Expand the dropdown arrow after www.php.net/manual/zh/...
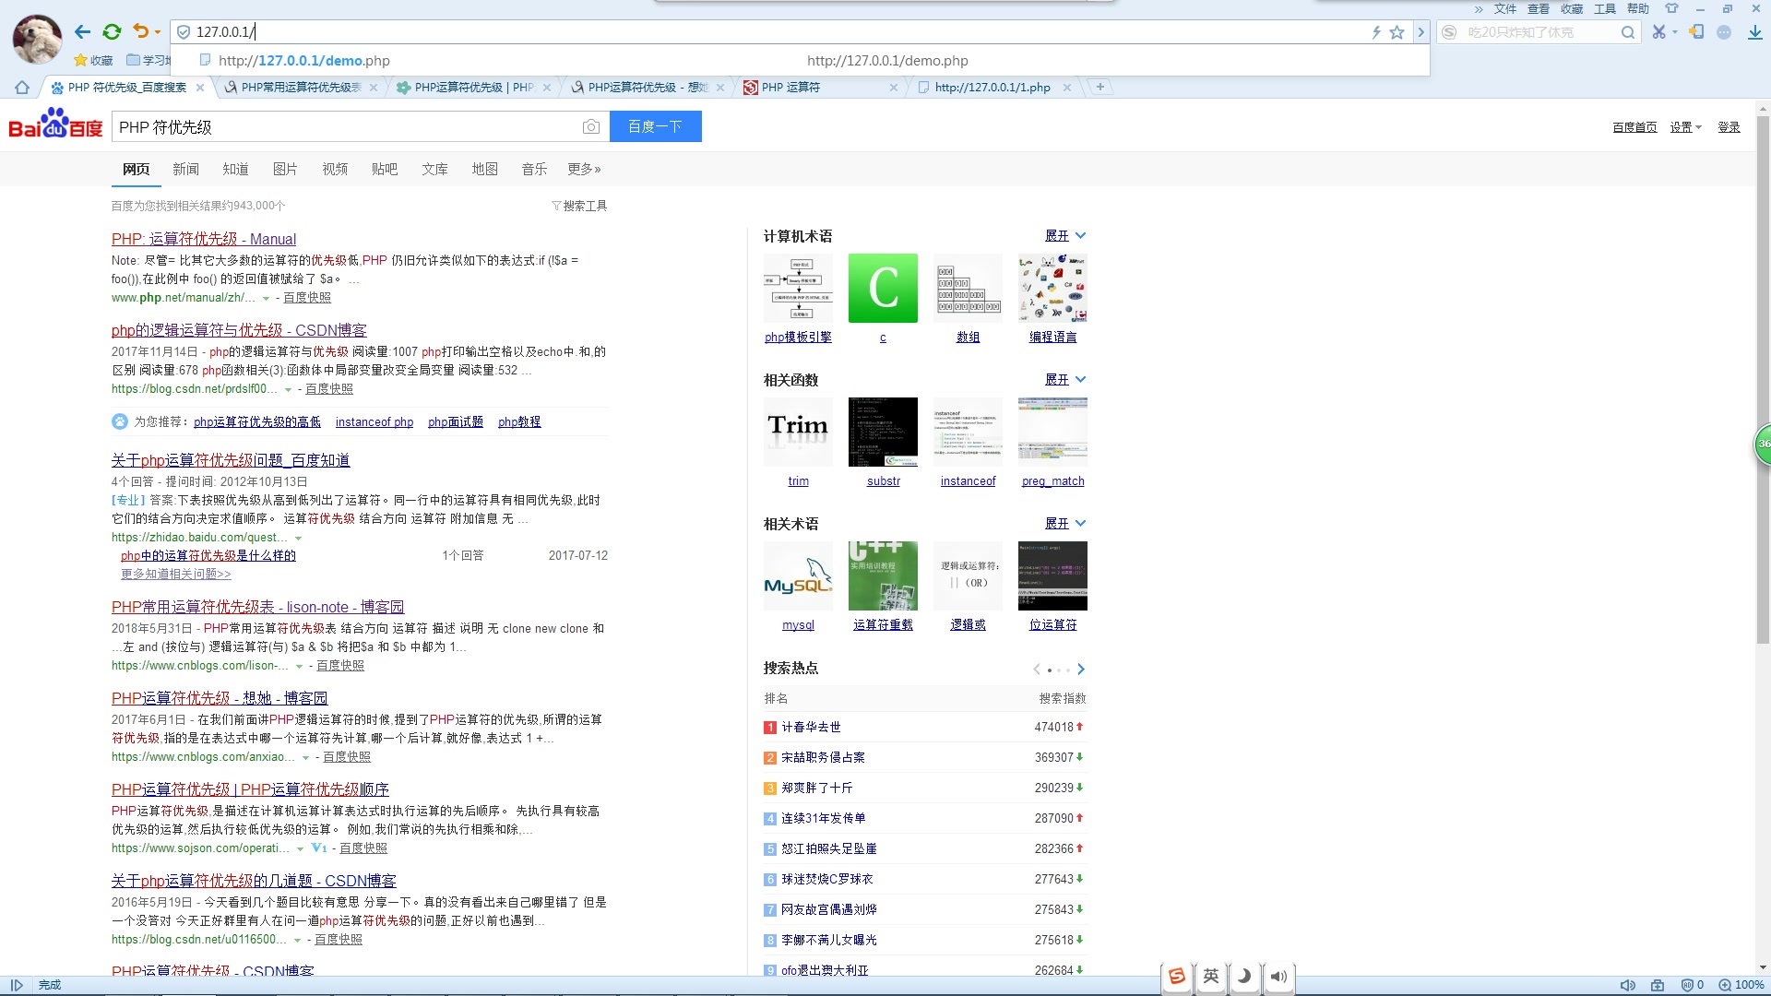This screenshot has width=1771, height=996. [267, 299]
